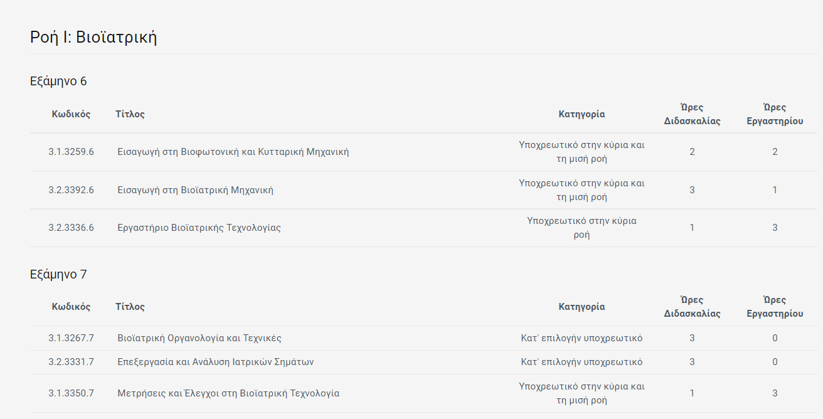Click the 'Κατηγορία' header in Εξάμηνο 6 table
The height and width of the screenshot is (419, 823).
click(581, 114)
